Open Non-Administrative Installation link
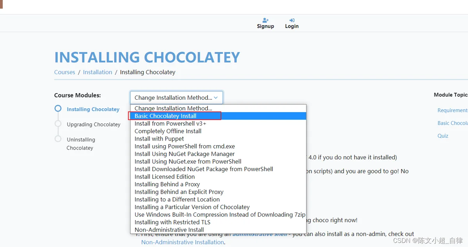The height and width of the screenshot is (247, 468). (183, 242)
